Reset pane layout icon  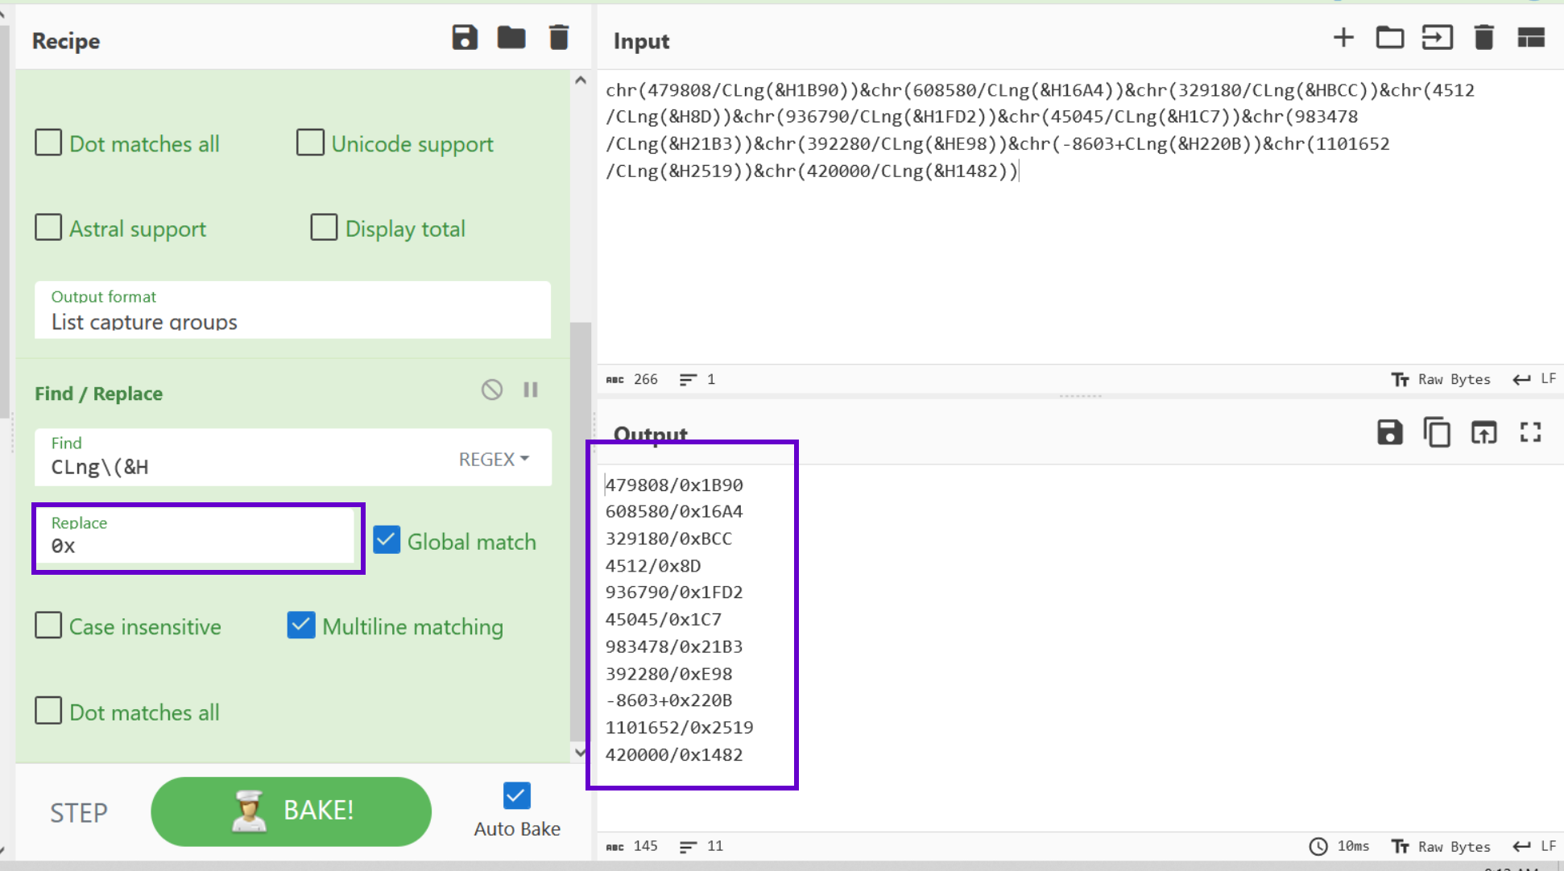coord(1531,38)
